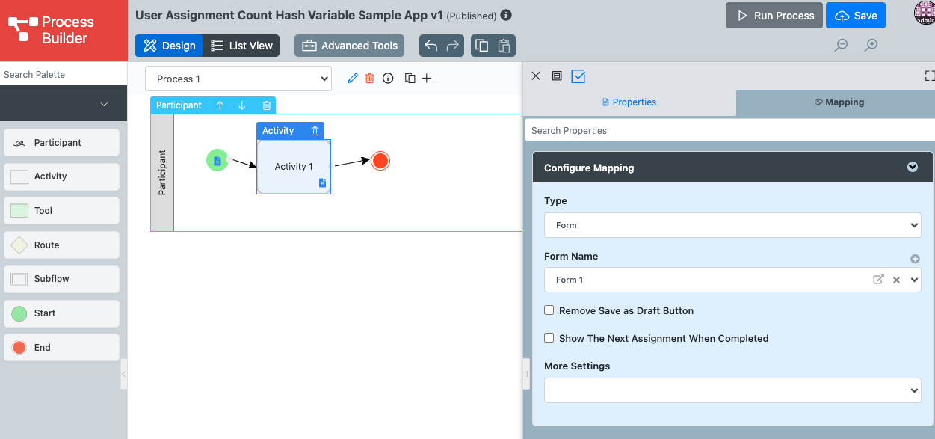The image size is (935, 439).
Task: Collapse the left palette sidebar handle
Action: coord(123,373)
